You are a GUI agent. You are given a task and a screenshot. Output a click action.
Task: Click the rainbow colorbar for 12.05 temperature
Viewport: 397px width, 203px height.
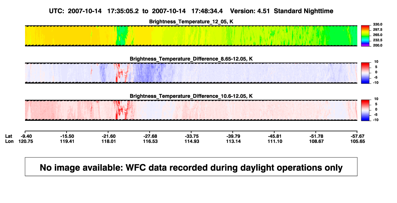(365, 36)
